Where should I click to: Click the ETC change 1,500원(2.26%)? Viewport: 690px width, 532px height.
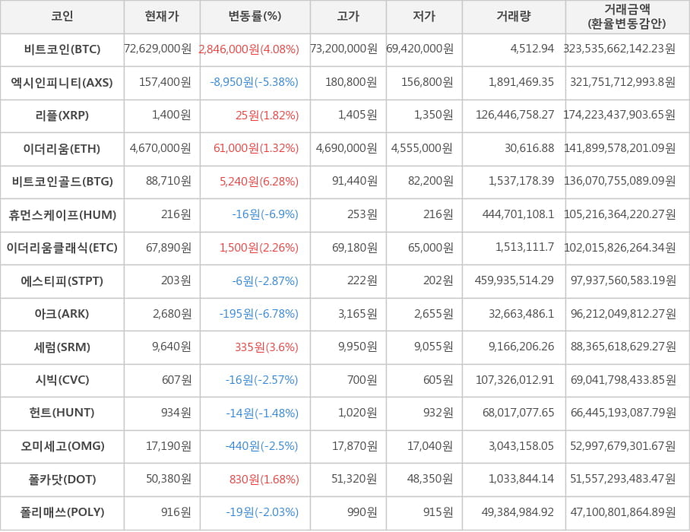click(x=259, y=249)
